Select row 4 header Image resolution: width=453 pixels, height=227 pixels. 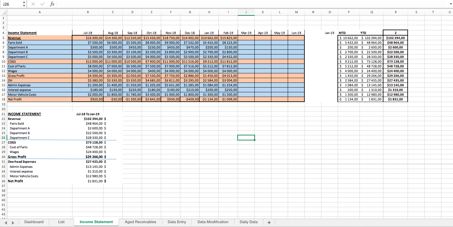pyautogui.click(x=3, y=33)
